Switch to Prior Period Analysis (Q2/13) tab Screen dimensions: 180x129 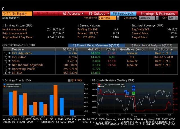tap(151, 45)
